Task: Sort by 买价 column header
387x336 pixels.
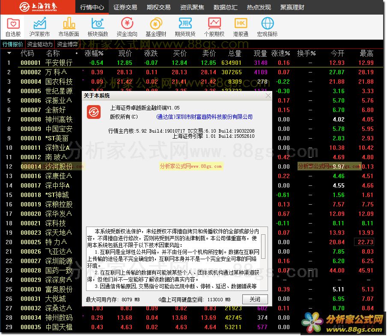Action: click(x=180, y=53)
